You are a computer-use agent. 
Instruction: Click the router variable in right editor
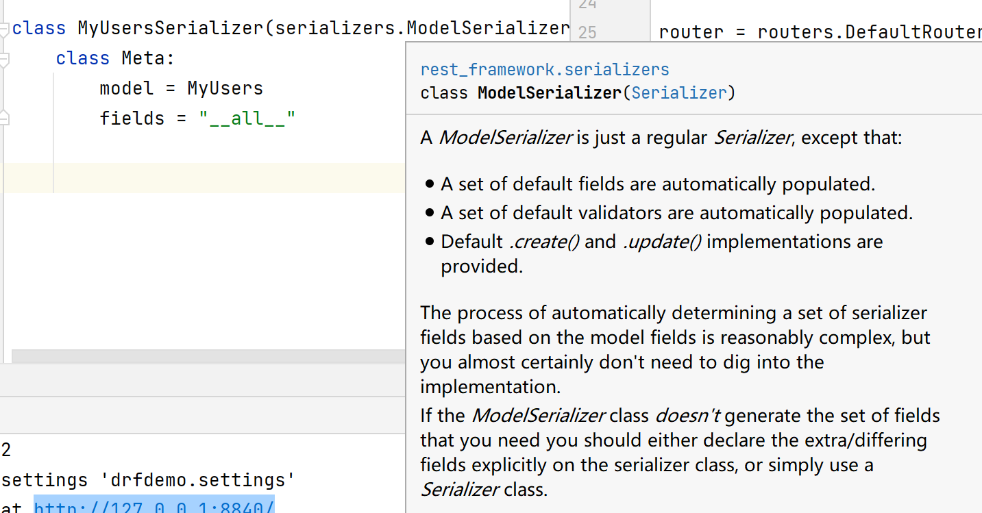point(691,33)
